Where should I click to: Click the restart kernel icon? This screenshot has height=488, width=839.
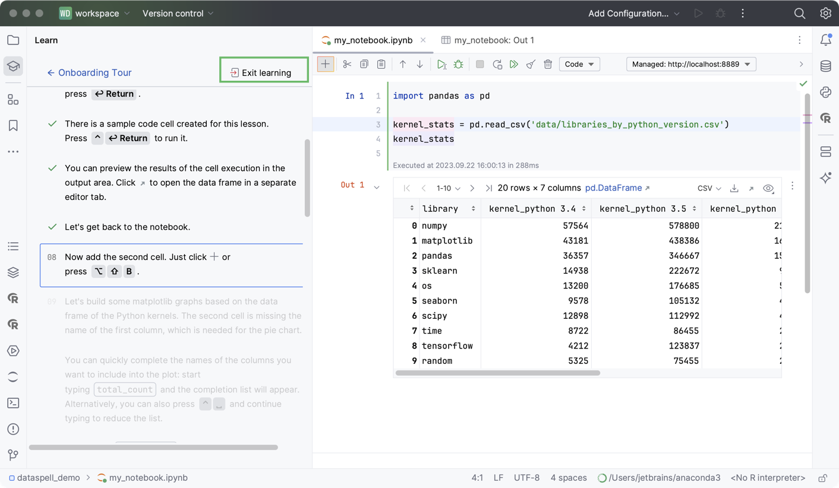pos(497,64)
